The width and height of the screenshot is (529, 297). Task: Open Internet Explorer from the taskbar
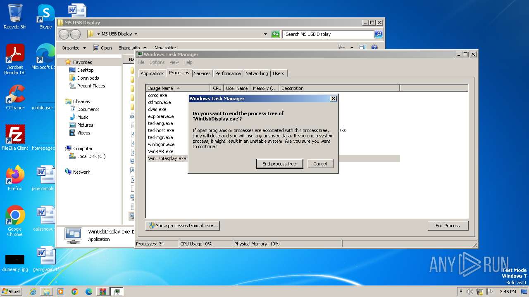pos(33,292)
